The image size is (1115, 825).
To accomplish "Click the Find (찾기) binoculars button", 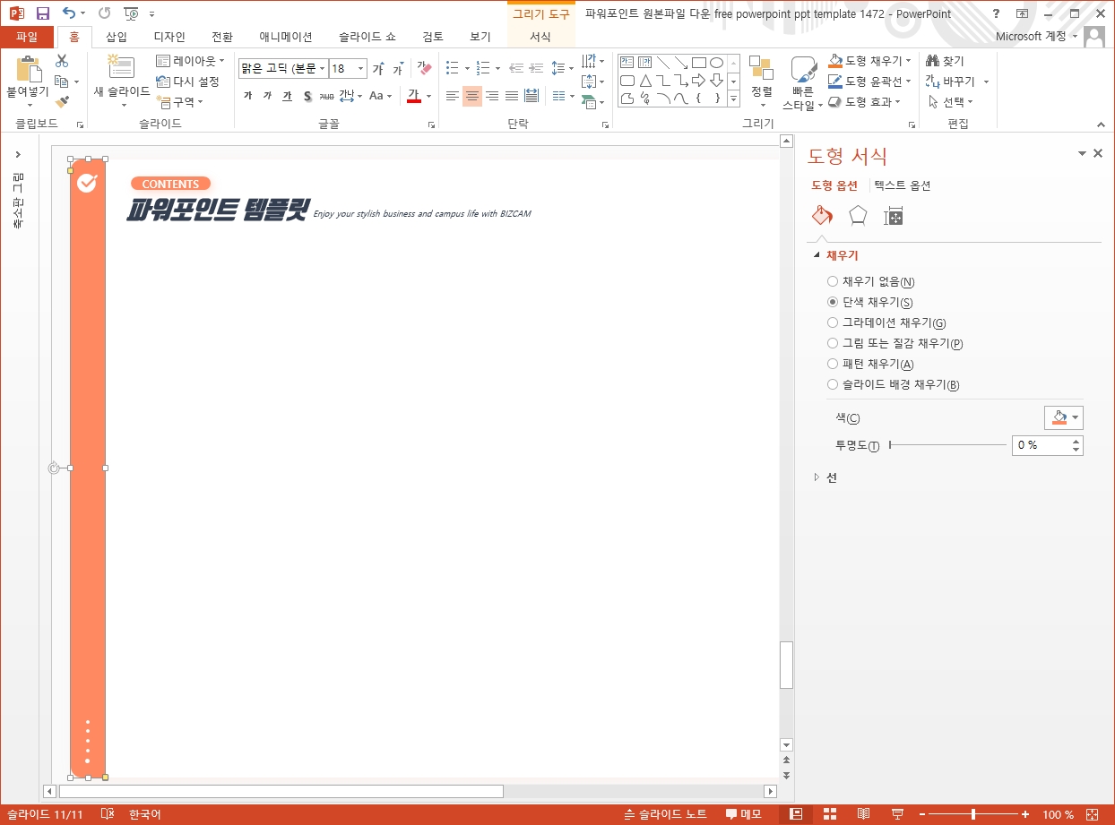I will [946, 61].
